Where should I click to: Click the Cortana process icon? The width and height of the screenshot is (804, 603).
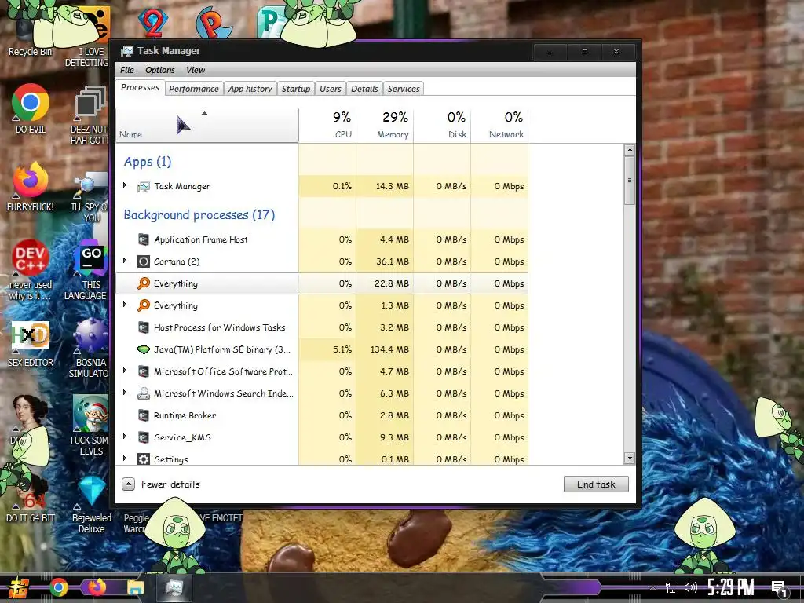click(x=144, y=261)
